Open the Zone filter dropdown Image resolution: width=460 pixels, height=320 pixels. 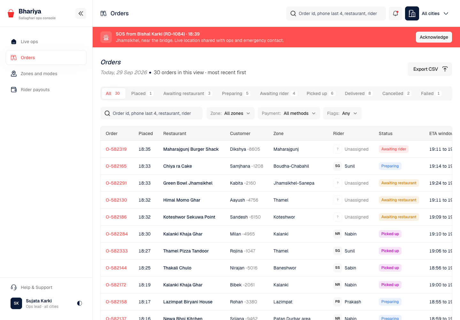click(231, 113)
